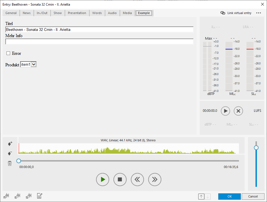Click into the Mehr Info text field
Viewport: 267px width, 202px height.
99,42
